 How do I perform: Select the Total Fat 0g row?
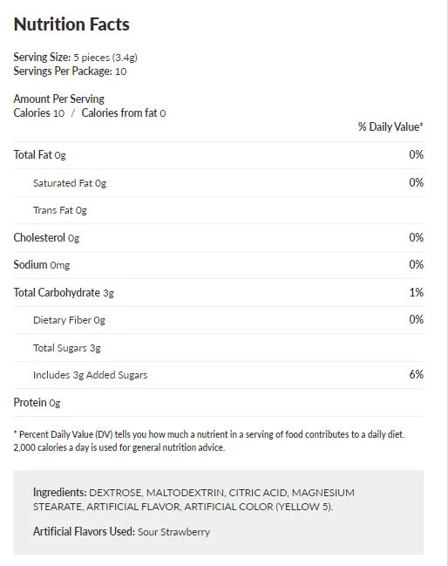pyautogui.click(x=219, y=155)
